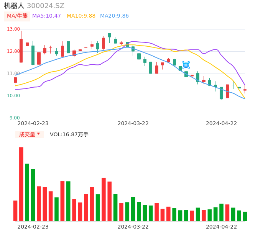Click the 2024-02-23 date under price chart
This screenshot has height=232, width=263.
33,123
